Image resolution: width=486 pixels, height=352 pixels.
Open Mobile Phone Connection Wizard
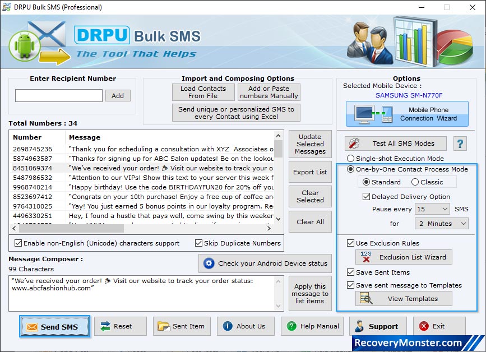[407, 114]
